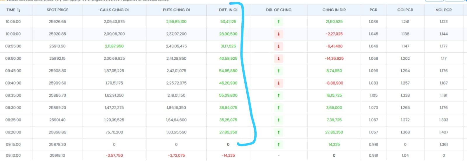Click the green up arrow in 09:35:00 row
467x161 pixels.
278,95
